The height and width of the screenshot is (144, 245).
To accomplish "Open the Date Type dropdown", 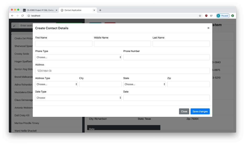I will click(x=78, y=98).
